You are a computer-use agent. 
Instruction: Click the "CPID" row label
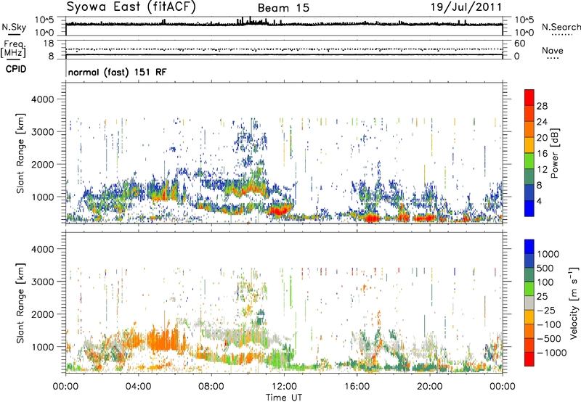(16, 69)
